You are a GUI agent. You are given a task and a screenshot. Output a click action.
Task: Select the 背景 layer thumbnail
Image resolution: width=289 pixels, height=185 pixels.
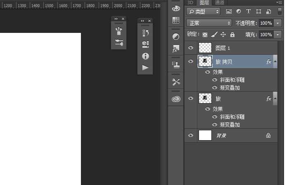coord(205,135)
